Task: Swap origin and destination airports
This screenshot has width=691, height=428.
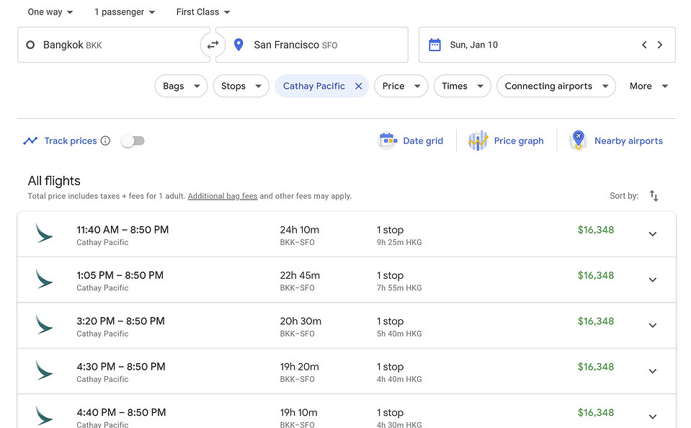Action: [x=213, y=45]
